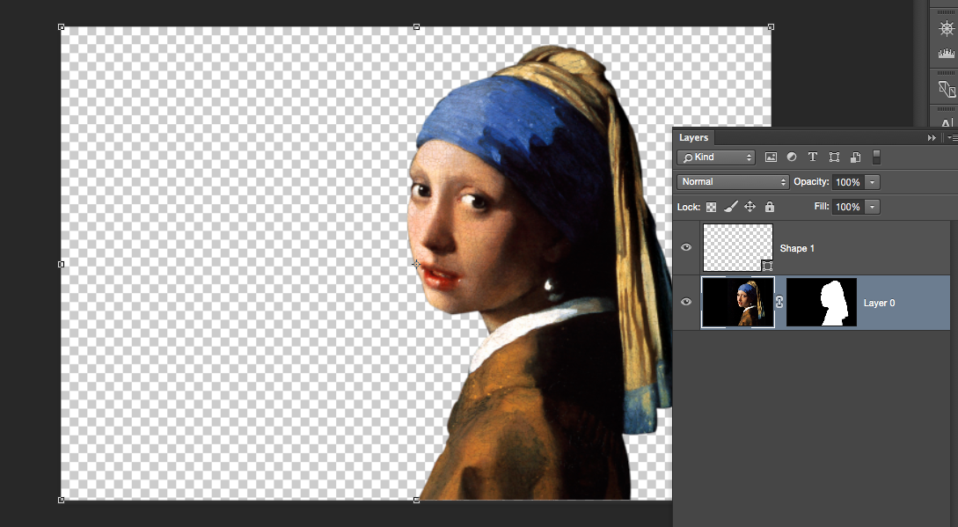The height and width of the screenshot is (527, 958).
Task: Filter layers by type layers icon
Action: click(x=813, y=157)
